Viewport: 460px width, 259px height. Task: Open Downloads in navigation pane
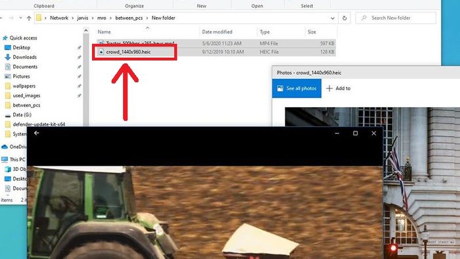[x=25, y=57]
